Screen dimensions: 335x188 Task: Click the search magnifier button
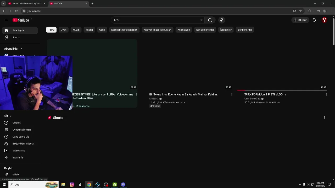210,20
